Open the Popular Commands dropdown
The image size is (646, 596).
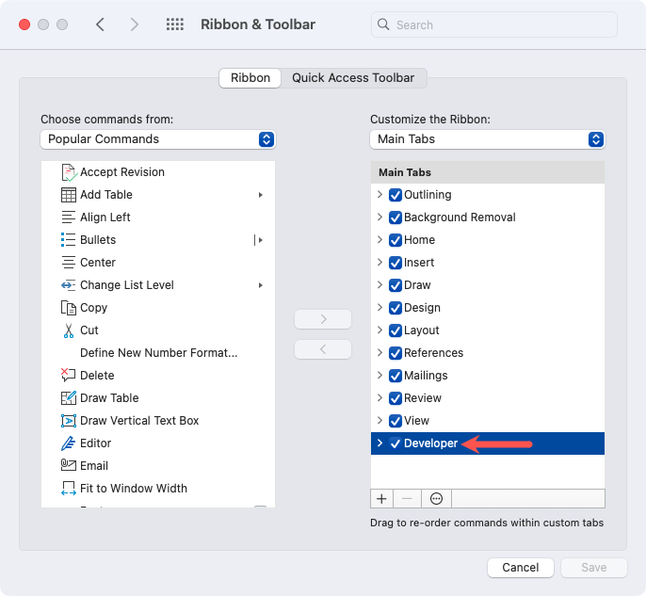coord(158,139)
